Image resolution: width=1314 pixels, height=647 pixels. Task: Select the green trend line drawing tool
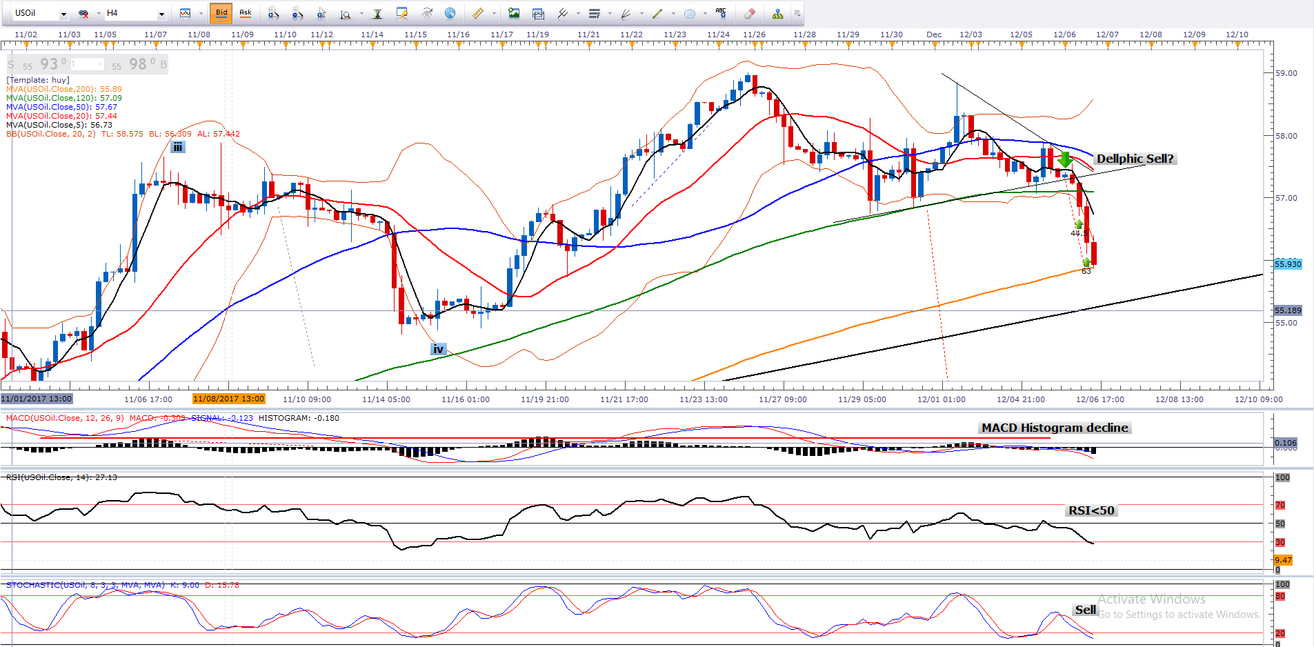[657, 13]
